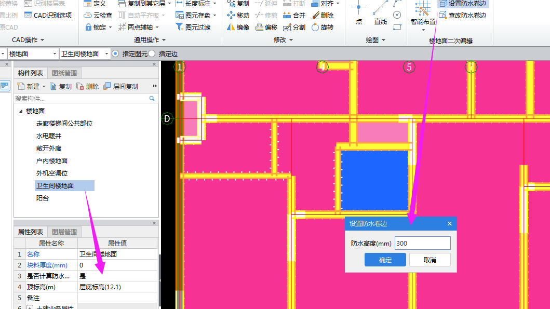550x309 pixels.
Task: Select 敞开外廊 in the tree
Action: pos(49,149)
